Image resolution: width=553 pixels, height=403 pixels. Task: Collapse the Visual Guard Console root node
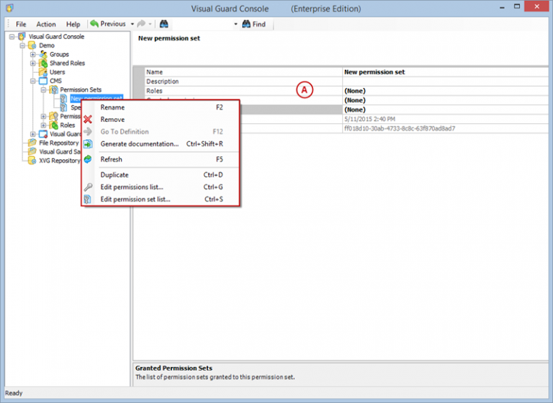(12, 36)
